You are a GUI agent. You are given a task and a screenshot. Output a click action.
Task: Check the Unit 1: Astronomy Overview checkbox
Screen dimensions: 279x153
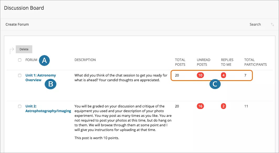coord(19,75)
